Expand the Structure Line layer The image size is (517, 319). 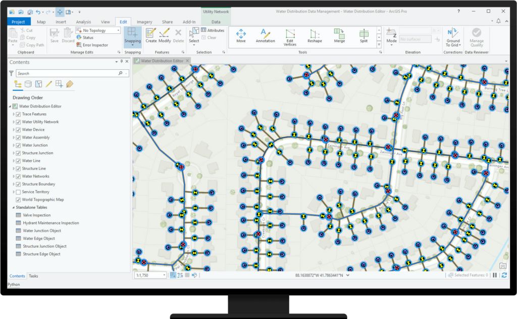(x=14, y=168)
